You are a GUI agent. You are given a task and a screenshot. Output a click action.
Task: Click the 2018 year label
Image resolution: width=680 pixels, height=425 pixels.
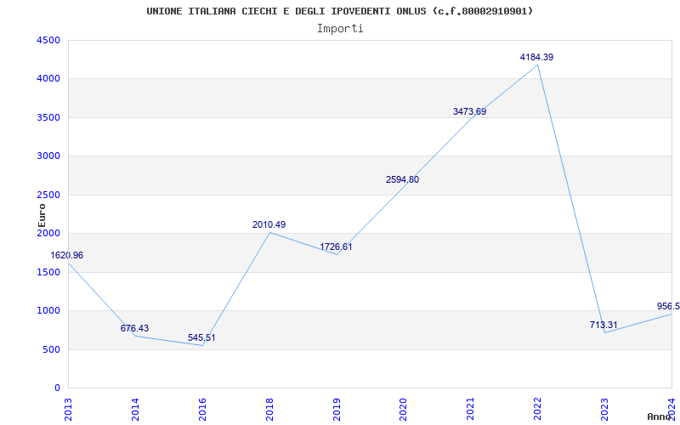[x=269, y=409]
